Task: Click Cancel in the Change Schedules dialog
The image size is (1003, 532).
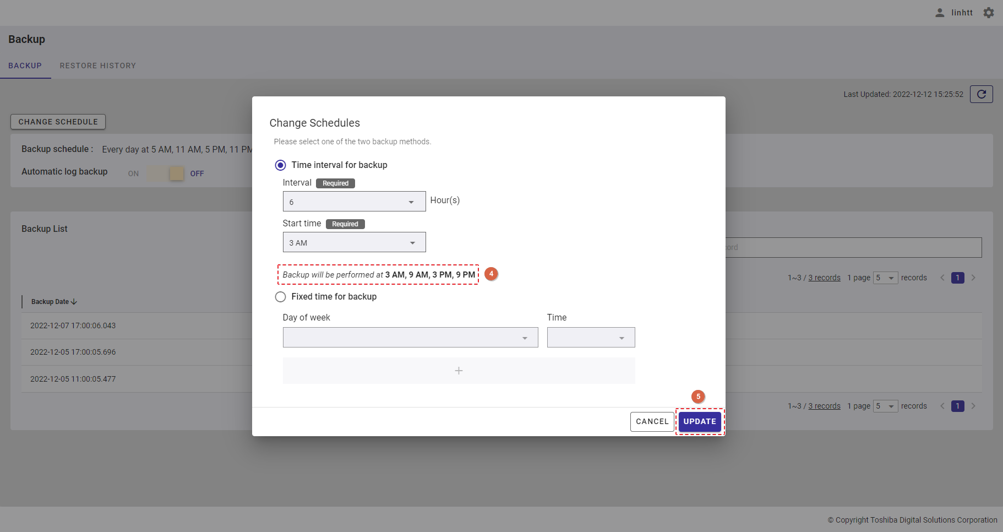Action: (652, 421)
